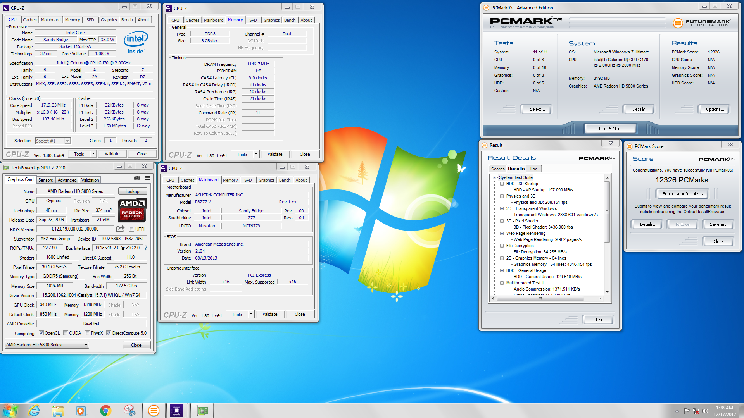Collapse the Physics and 3D node
The image size is (744, 418).
[x=502, y=196]
